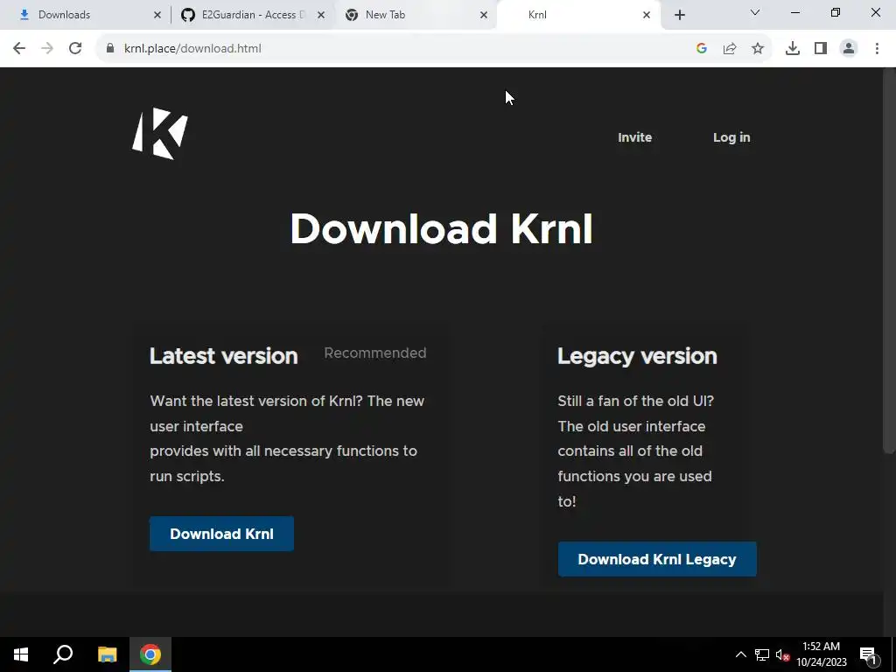Click the network tray icon

762,654
